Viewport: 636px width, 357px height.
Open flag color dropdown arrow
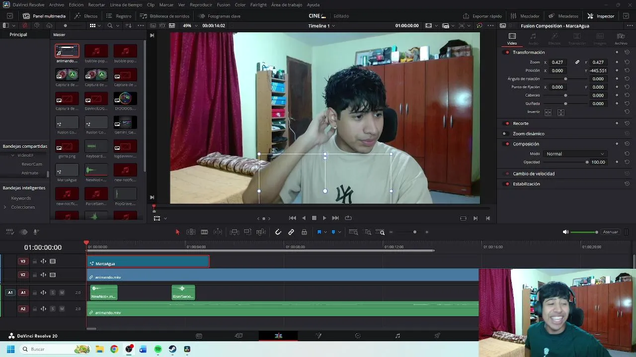[x=325, y=232]
